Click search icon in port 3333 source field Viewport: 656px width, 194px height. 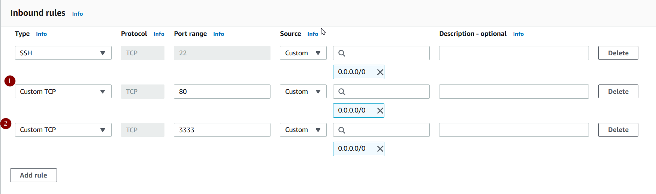[x=342, y=130]
